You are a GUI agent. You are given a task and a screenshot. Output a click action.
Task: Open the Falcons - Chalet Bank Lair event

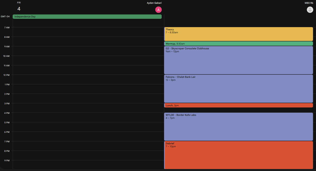pos(239,89)
